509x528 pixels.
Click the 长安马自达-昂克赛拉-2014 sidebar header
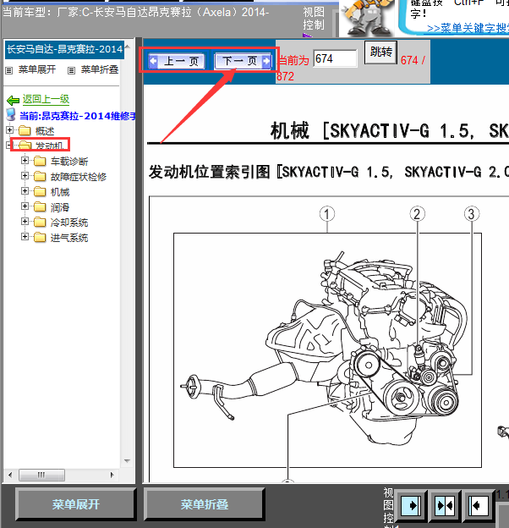click(x=64, y=49)
